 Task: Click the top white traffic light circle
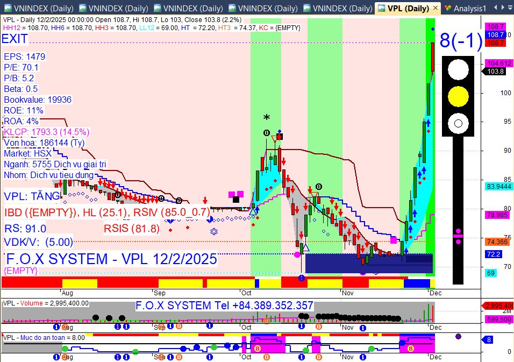(458, 69)
